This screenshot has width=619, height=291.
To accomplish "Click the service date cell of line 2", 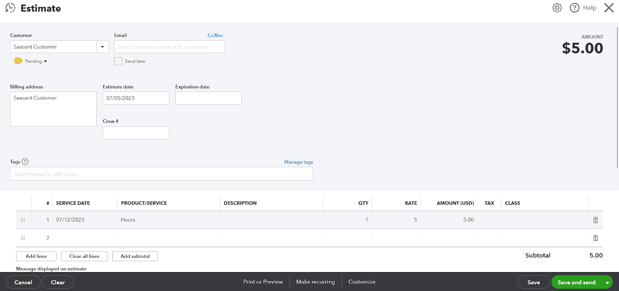I will [85, 238].
